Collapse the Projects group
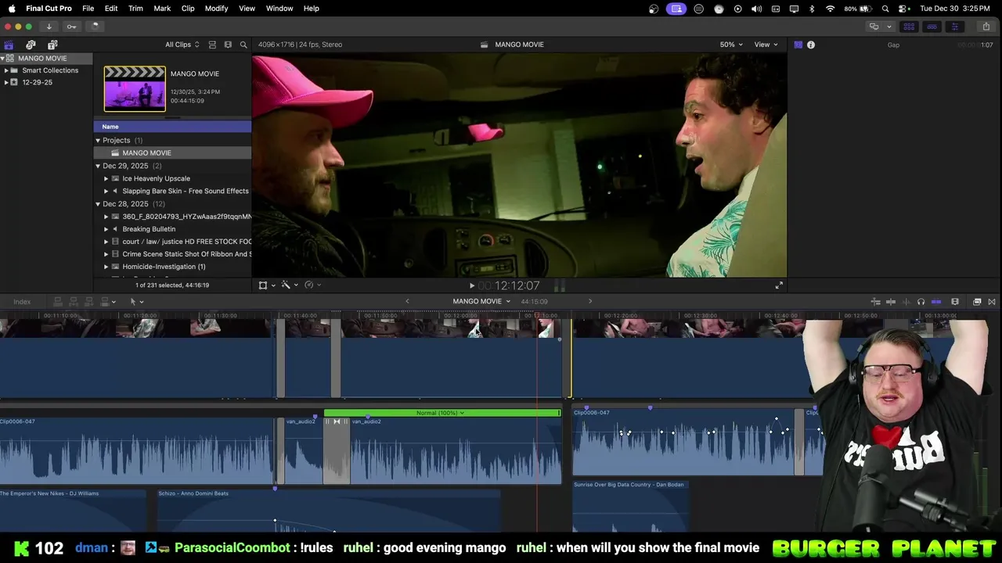The image size is (1002, 563). [98, 141]
